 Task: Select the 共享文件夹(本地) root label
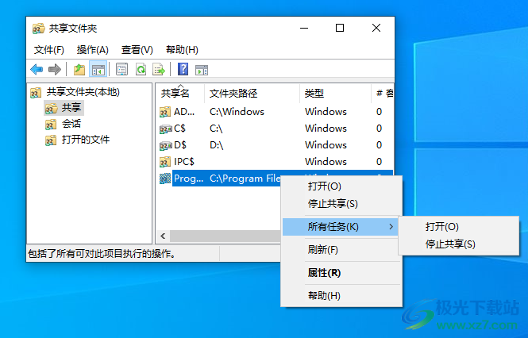tap(83, 92)
